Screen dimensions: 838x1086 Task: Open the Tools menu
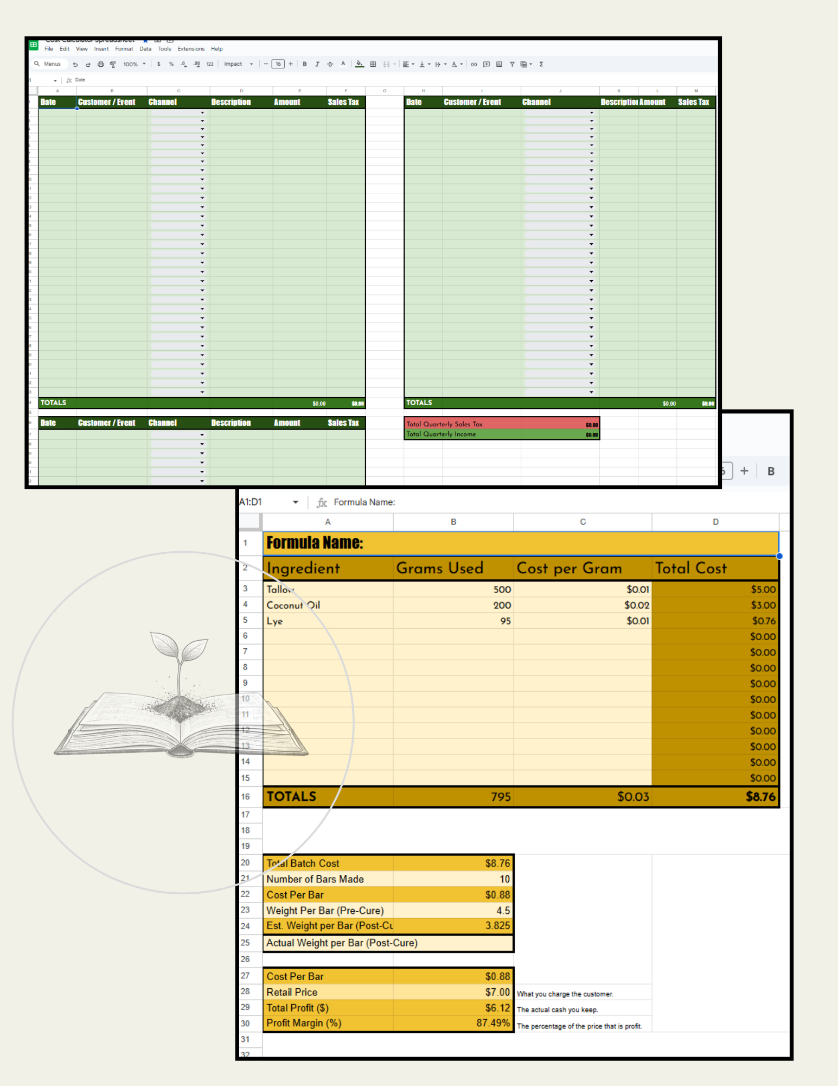(164, 49)
